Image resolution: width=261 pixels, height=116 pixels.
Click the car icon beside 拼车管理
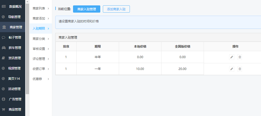point(4,48)
